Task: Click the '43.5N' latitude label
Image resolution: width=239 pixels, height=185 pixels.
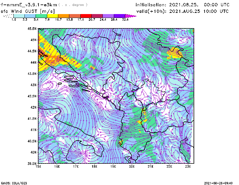Action: tap(32, 74)
